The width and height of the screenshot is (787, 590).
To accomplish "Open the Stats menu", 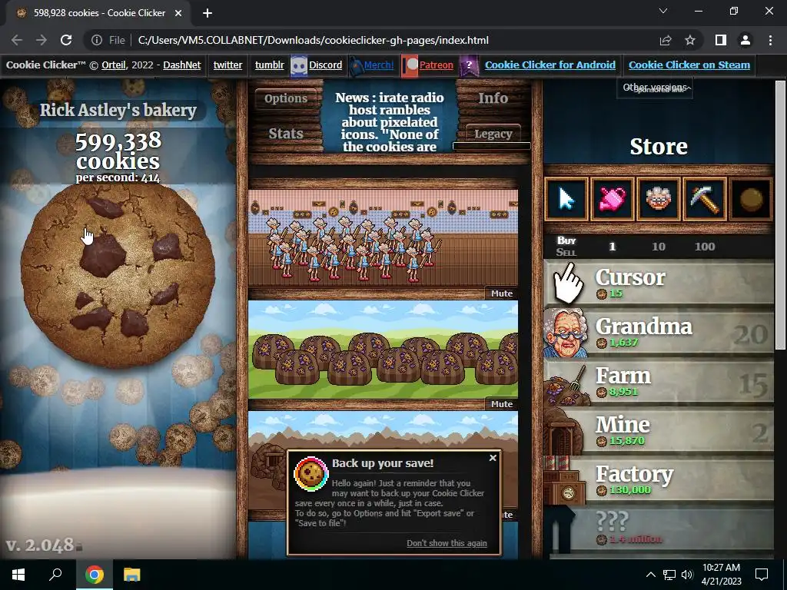I will coord(286,134).
